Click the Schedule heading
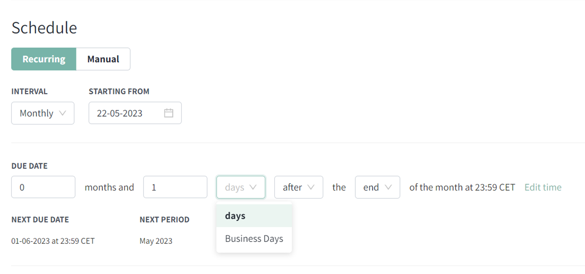Screen dimensions: 585x274 pyautogui.click(x=44, y=28)
